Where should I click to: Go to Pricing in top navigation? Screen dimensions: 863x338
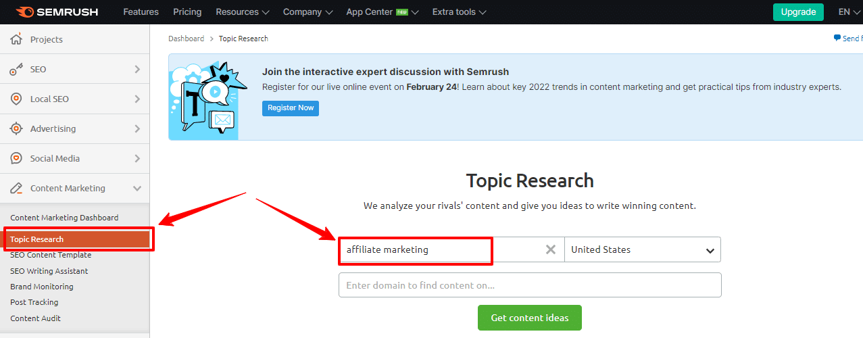pos(187,12)
